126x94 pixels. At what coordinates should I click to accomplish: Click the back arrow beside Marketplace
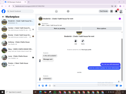click(x=3, y=17)
